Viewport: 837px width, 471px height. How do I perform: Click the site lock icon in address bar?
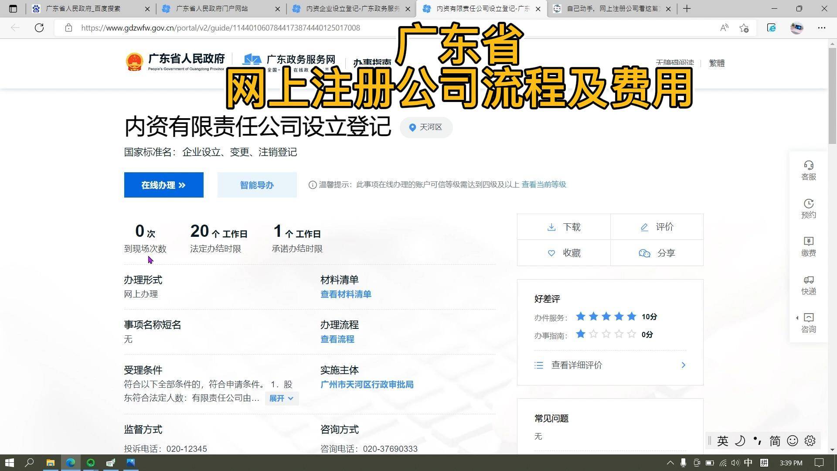tap(68, 28)
